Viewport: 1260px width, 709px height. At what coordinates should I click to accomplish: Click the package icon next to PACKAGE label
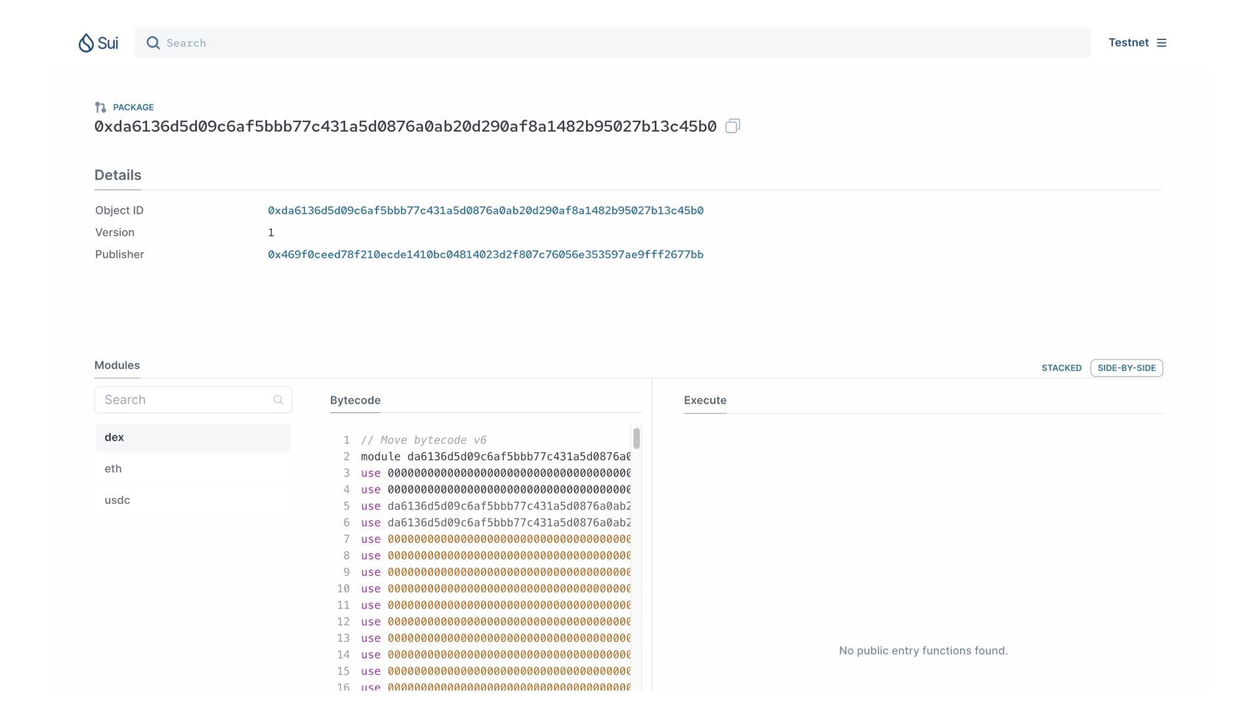[x=100, y=106]
